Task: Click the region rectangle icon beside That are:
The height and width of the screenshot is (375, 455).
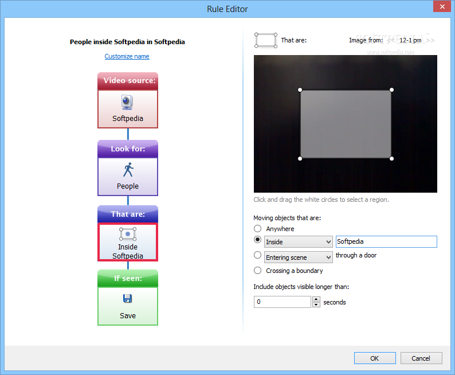Action: [x=266, y=40]
